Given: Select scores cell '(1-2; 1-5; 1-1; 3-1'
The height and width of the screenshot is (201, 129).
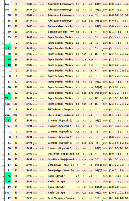Looking at the screenshot, I should coord(119,143).
